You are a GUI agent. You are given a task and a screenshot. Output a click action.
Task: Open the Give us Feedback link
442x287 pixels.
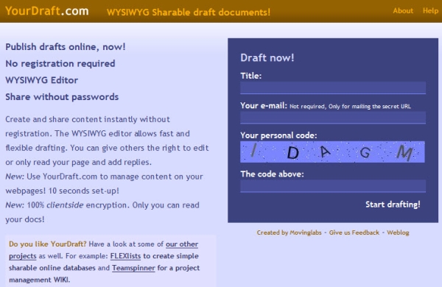[x=354, y=233]
